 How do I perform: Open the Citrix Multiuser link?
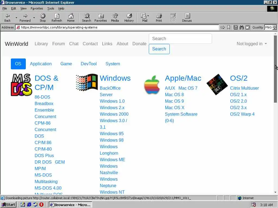(x=244, y=88)
